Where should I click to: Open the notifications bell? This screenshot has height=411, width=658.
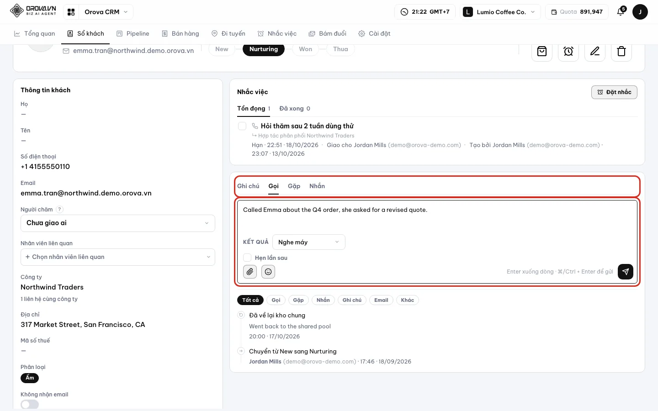pyautogui.click(x=621, y=12)
